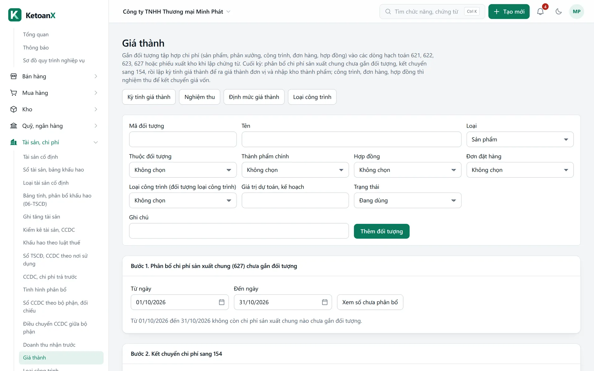Open calendar picker for Từ ngày
Viewport: 594px width, 371px height.
[x=222, y=302]
